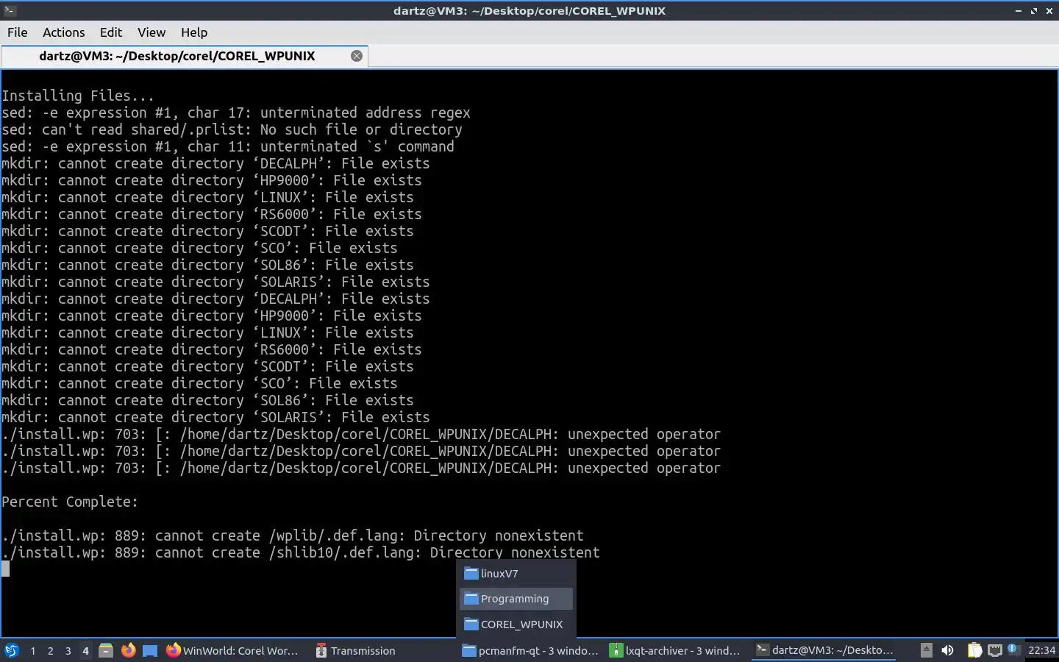Switch to virtual desktop 1
Image resolution: width=1059 pixels, height=662 pixels.
[32, 650]
